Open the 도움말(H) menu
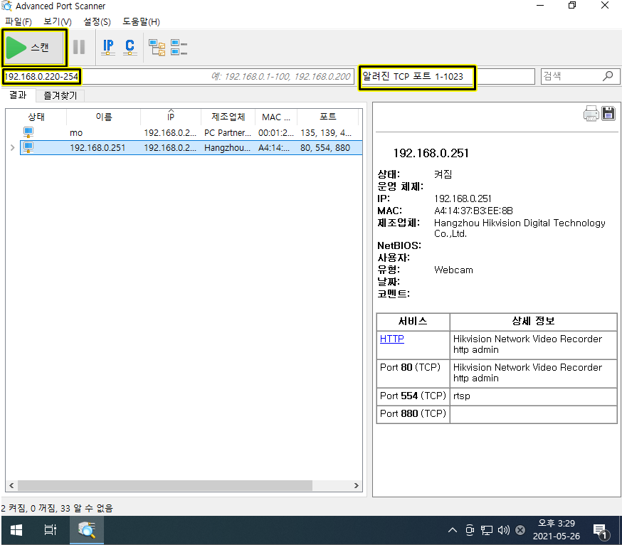Screen dimensions: 622x545 pyautogui.click(x=141, y=22)
